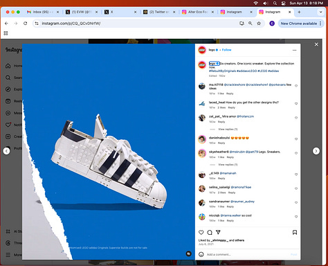Focus the Add a comment field
This screenshot has height=266, width=328.
(x=248, y=254)
